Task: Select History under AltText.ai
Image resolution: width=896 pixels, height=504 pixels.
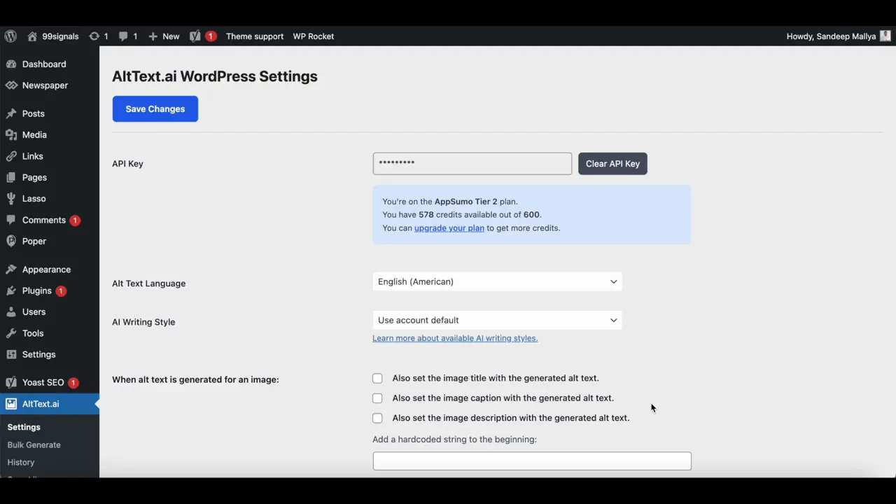Action: [20, 462]
